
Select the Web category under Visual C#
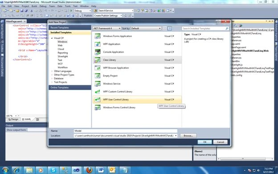(60, 46)
